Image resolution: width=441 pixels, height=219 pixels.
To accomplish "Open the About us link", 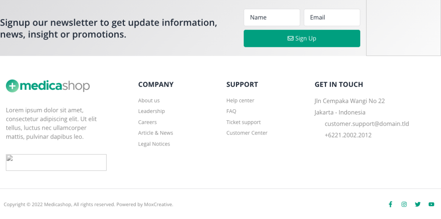I will point(149,101).
